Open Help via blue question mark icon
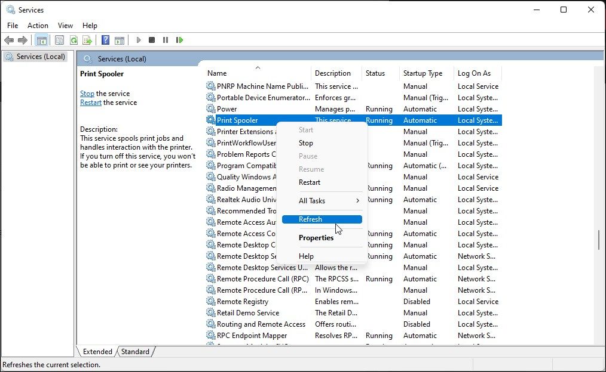This screenshot has height=372, width=606. click(x=105, y=40)
